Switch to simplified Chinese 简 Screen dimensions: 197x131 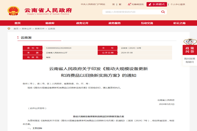(113, 5)
